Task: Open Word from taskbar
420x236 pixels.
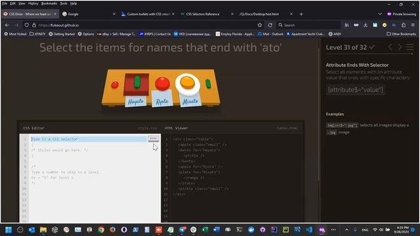Action: point(217,229)
